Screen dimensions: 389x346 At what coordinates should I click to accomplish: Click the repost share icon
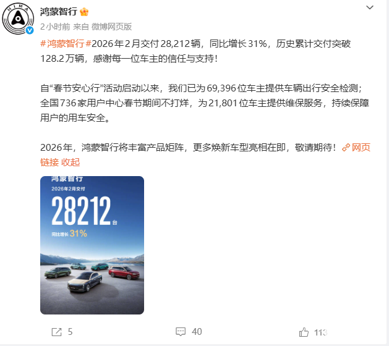coord(56,332)
